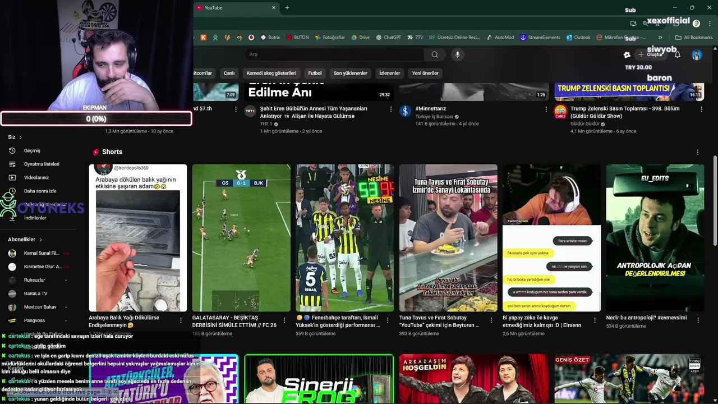
Task: Open options for Galatasaray - Beşiktaş short
Action: click(x=284, y=320)
